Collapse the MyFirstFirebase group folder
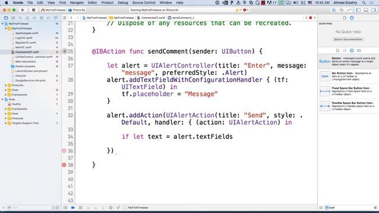This screenshot has width=379, height=213. [6, 28]
